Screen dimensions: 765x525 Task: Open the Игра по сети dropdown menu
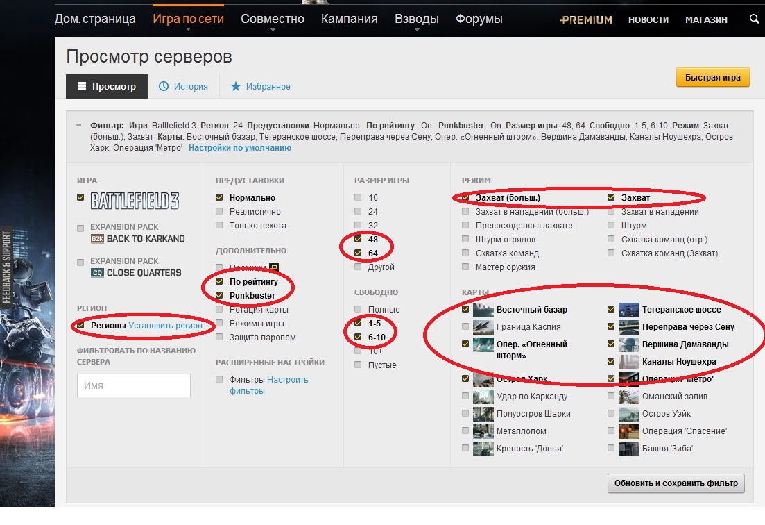point(188,19)
